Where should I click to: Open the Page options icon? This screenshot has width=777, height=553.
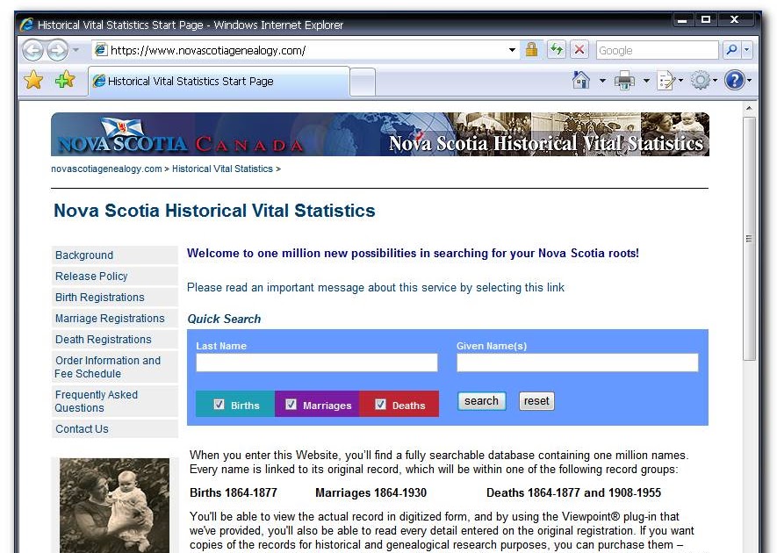[x=665, y=79]
